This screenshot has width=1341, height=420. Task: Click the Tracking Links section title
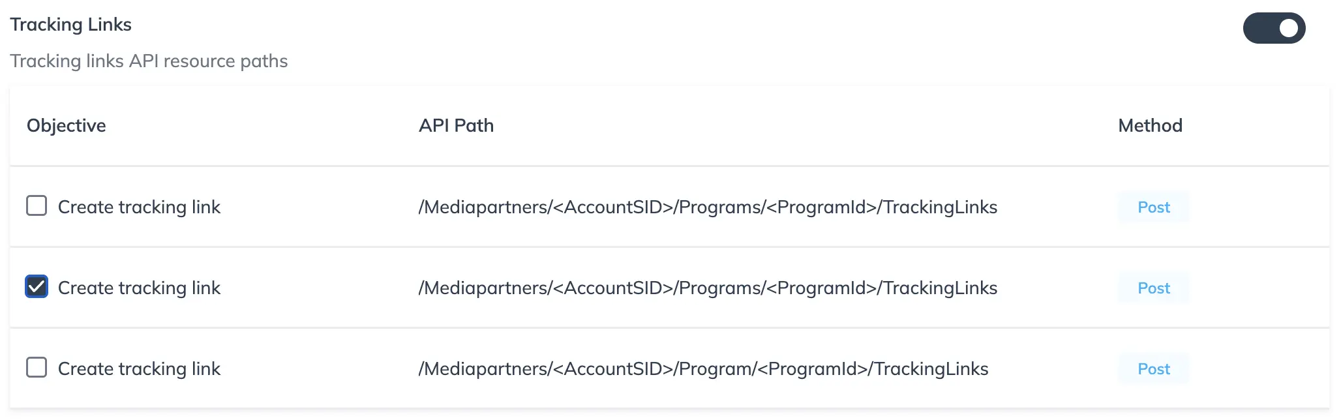(x=70, y=24)
